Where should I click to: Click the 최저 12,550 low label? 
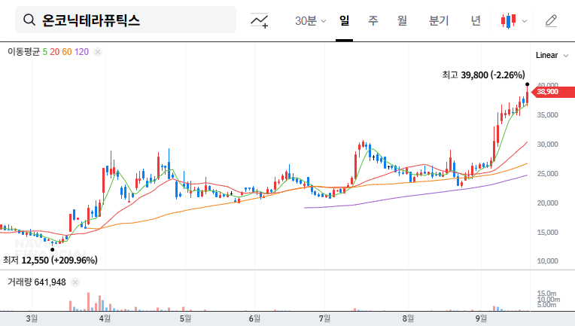point(50,260)
